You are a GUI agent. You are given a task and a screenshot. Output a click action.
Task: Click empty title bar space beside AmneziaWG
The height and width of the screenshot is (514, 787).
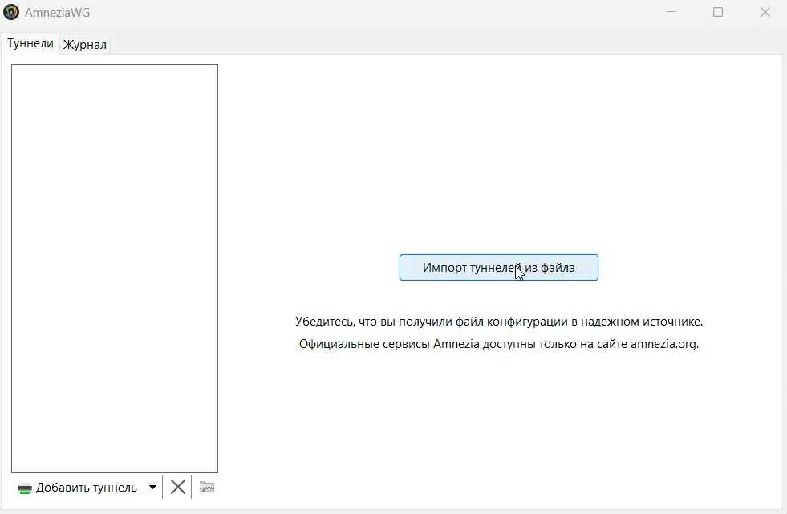point(361,12)
